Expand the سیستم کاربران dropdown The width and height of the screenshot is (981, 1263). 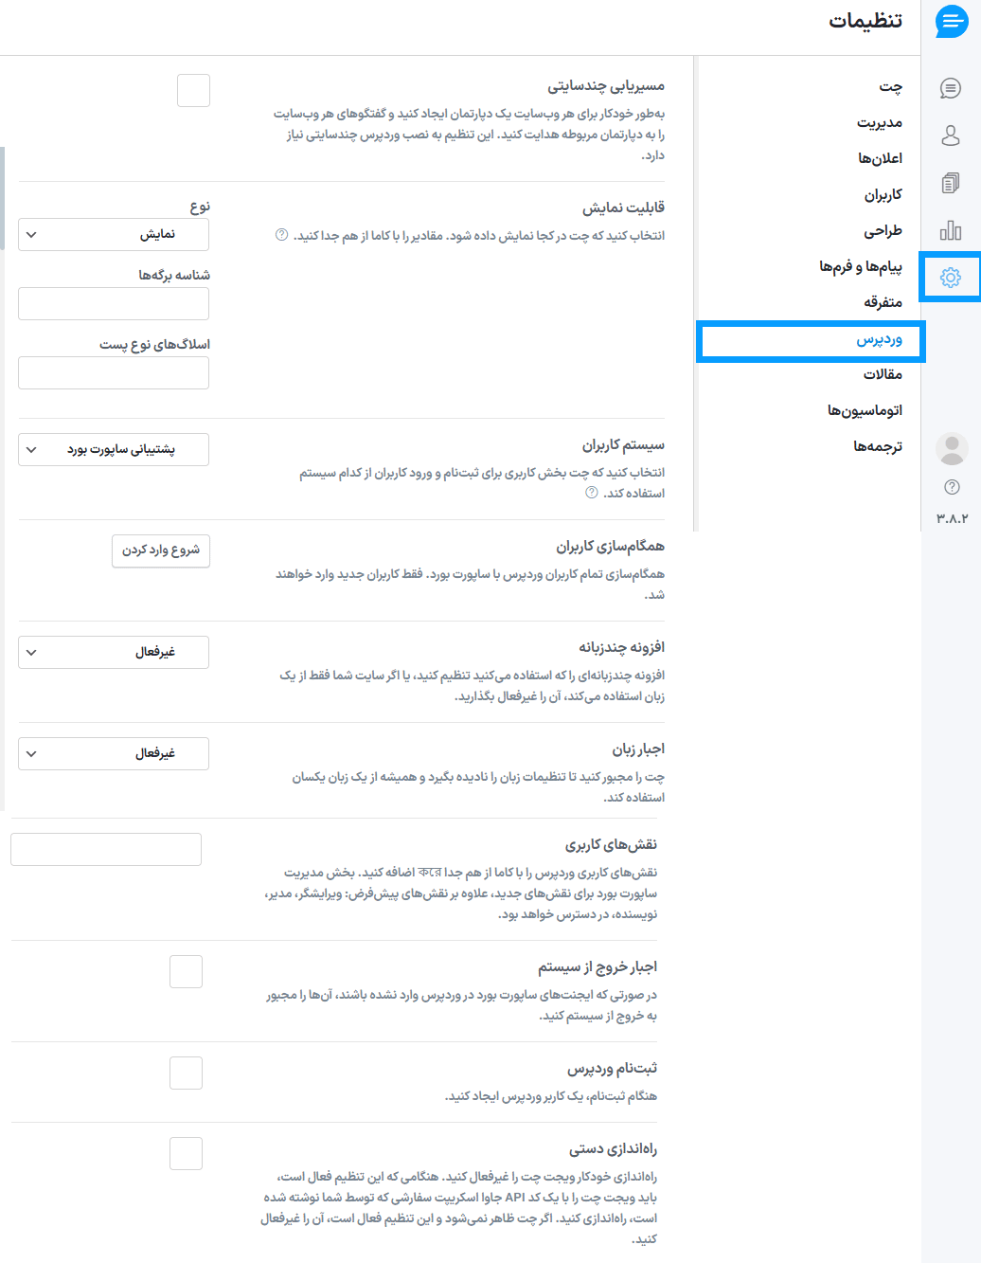[x=114, y=450]
